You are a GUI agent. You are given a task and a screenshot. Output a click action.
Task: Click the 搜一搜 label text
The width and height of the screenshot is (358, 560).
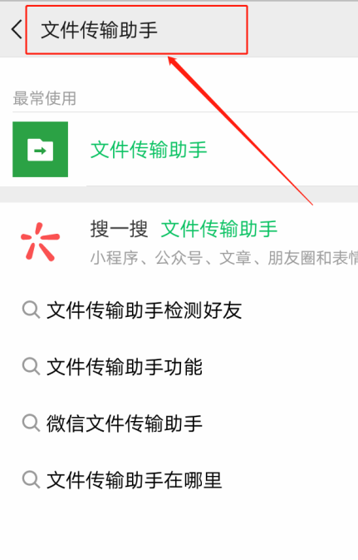click(119, 229)
